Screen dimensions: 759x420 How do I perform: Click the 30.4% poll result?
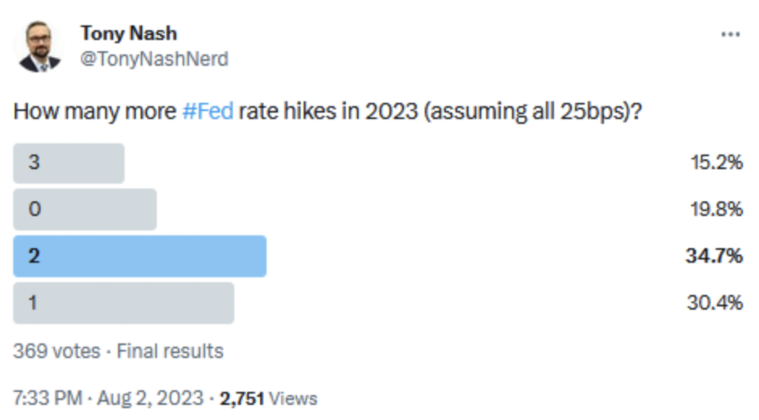(715, 303)
